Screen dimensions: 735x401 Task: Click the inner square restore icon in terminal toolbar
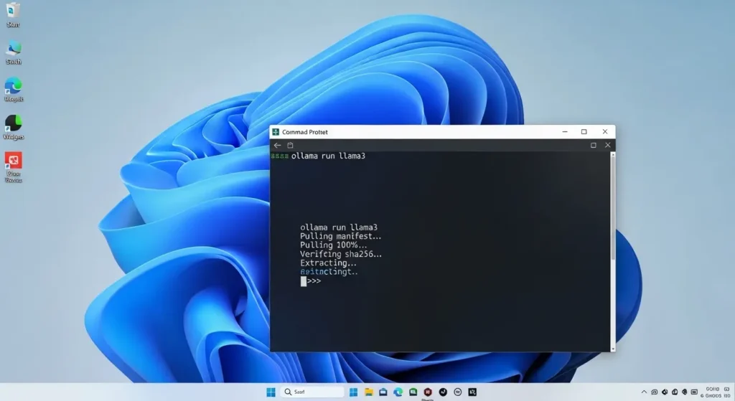[594, 145]
